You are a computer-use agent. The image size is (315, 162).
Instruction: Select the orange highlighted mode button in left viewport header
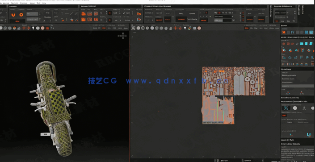104,28
